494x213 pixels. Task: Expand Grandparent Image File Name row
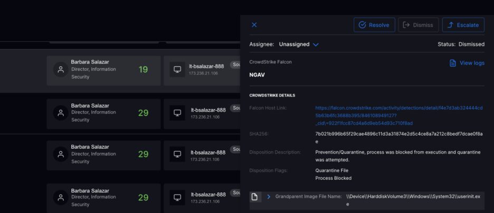pos(269,197)
